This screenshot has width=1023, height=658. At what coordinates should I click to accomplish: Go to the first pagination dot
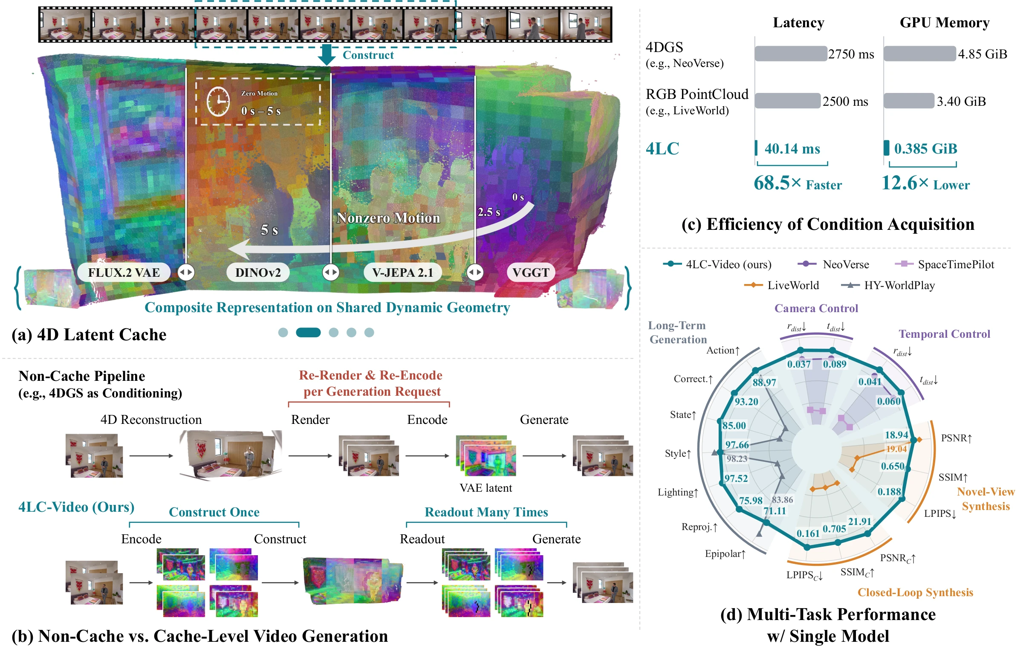283,333
